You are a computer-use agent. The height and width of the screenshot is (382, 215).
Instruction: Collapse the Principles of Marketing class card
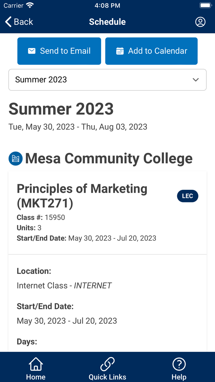point(82,196)
